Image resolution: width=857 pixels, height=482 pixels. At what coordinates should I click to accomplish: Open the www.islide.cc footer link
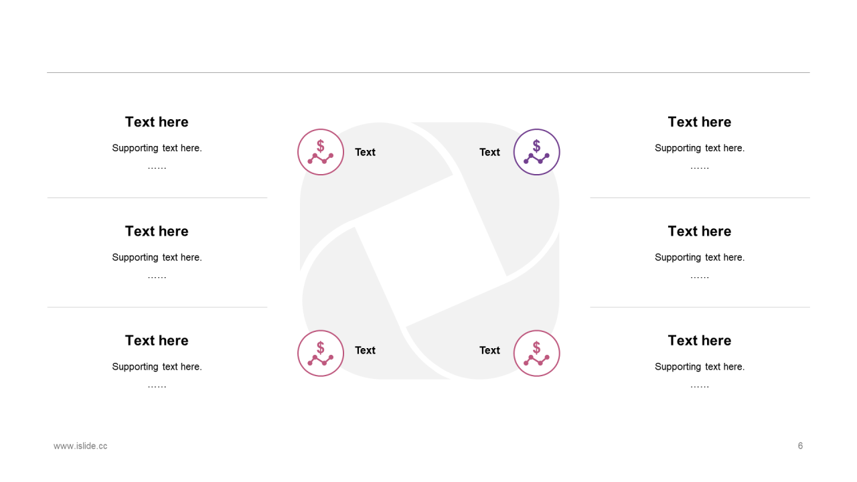tap(80, 446)
